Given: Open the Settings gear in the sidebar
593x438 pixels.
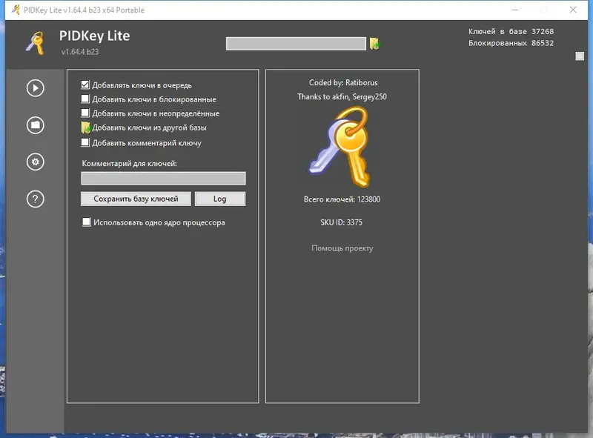Looking at the screenshot, I should [x=34, y=162].
